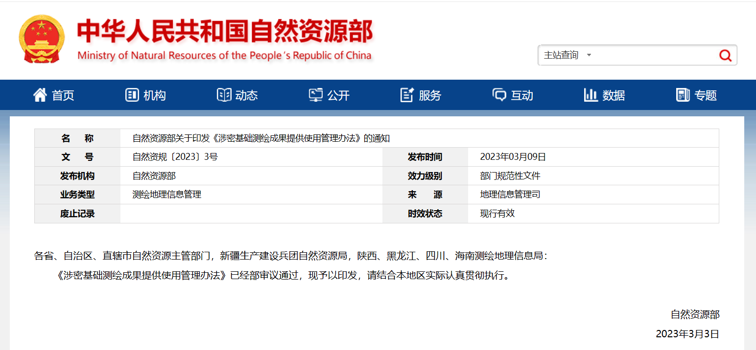
Task: Click the bar-chart icon beside 数据
Action: (x=591, y=95)
